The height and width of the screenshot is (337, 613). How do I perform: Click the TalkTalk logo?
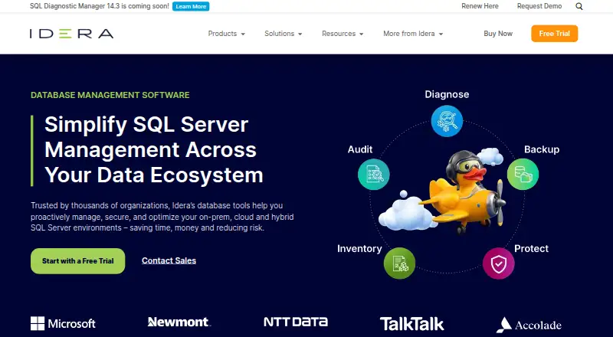tap(411, 324)
